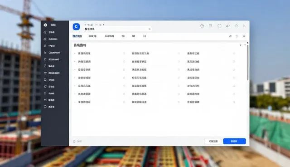
Task: Click the magnifier icon inside the header search field
Action: 150,29
